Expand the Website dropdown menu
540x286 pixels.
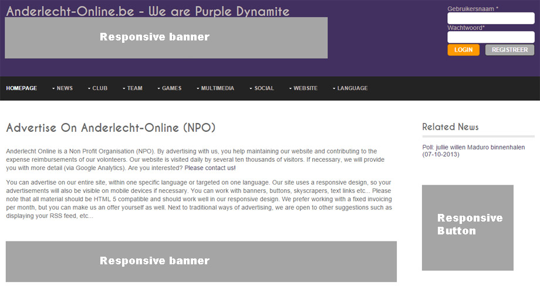pos(303,88)
